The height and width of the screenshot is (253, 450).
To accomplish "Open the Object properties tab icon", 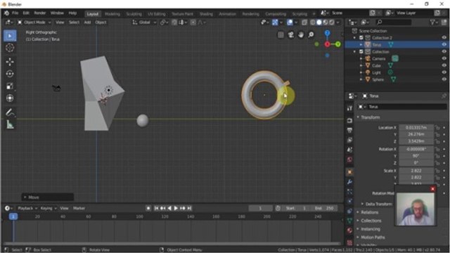I will pyautogui.click(x=349, y=172).
